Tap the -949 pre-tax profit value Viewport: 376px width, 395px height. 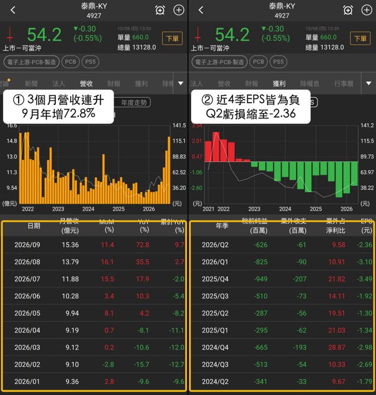(261, 279)
